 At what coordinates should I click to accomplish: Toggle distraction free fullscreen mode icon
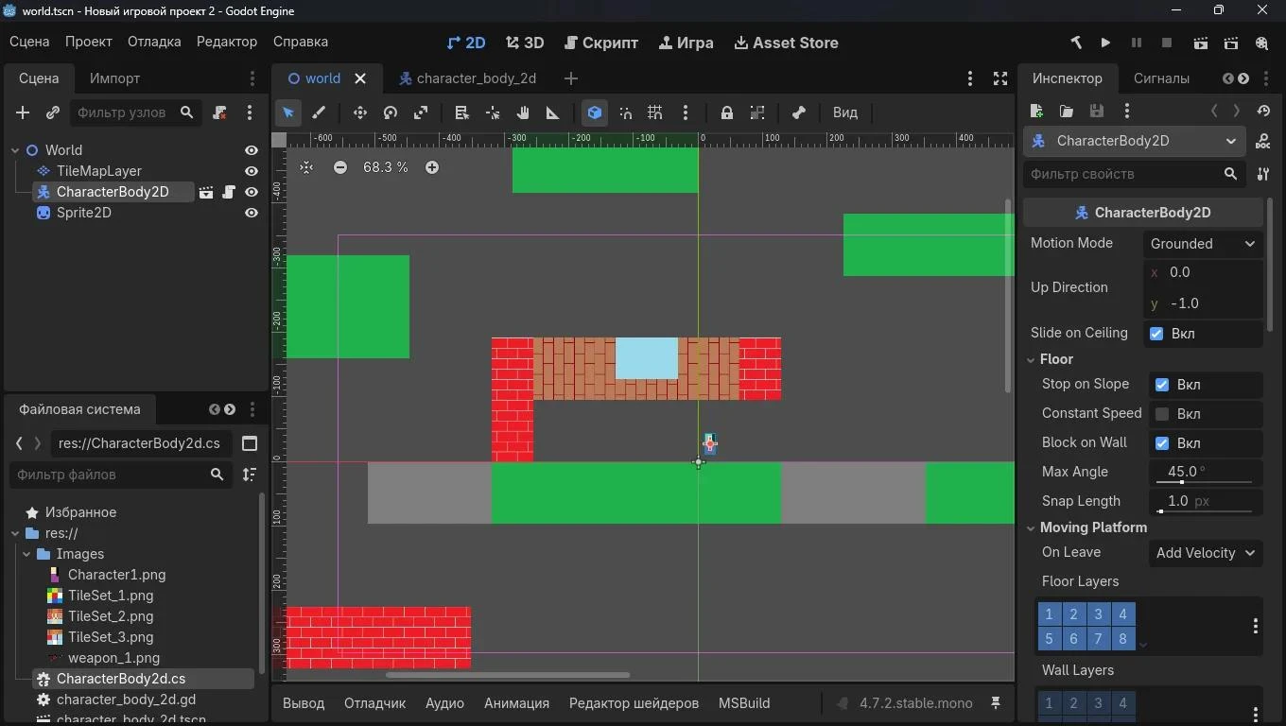coord(1000,78)
